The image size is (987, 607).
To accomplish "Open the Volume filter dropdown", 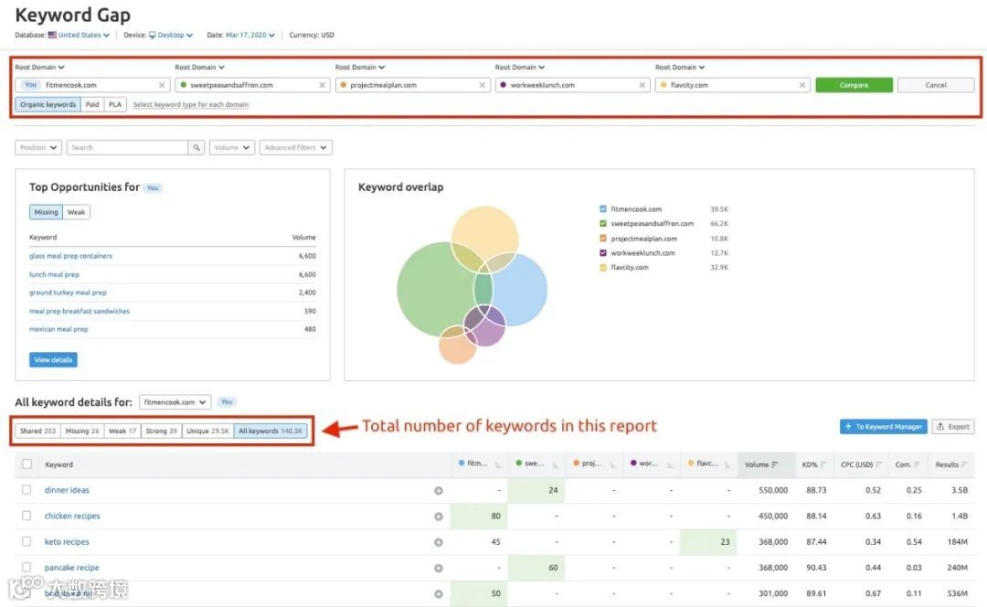I will [x=232, y=147].
